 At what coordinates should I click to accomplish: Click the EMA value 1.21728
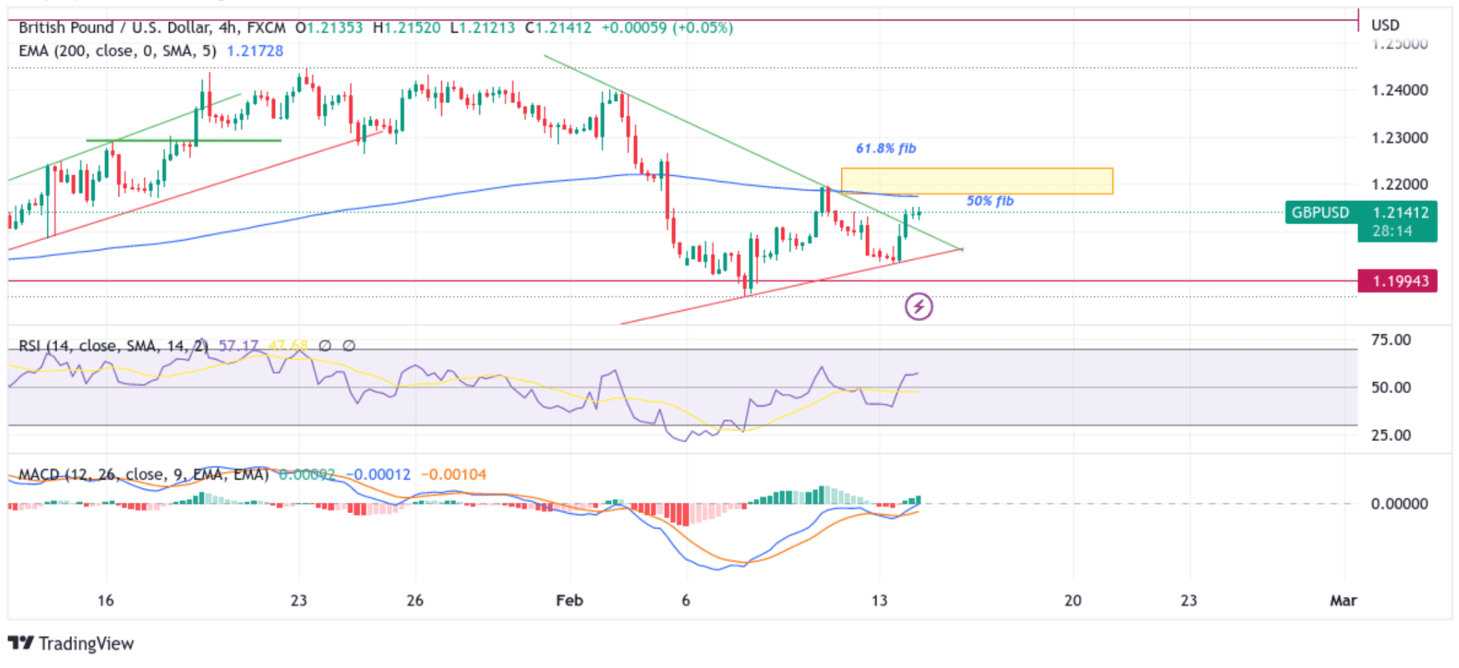(x=255, y=50)
